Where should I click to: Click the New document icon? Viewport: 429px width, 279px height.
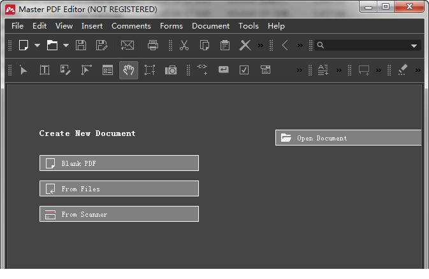coord(24,45)
